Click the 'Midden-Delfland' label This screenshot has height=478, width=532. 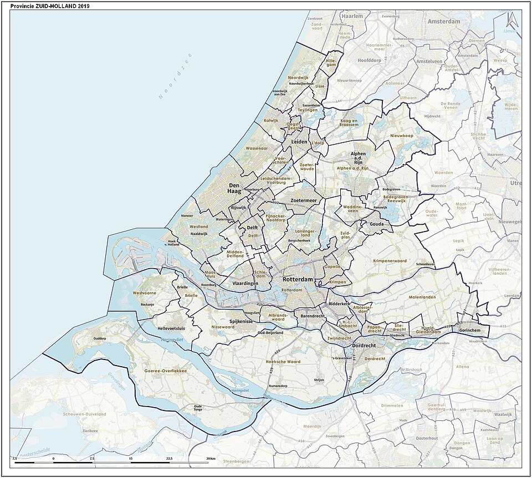235,254
